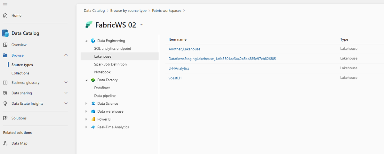Click Browse by source type breadcrumb
This screenshot has height=154, width=384.
(x=128, y=11)
